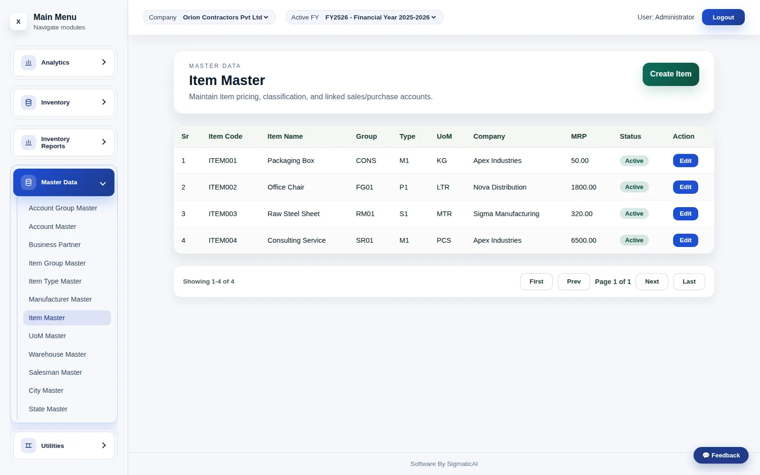Click the Logout button

coord(723,17)
